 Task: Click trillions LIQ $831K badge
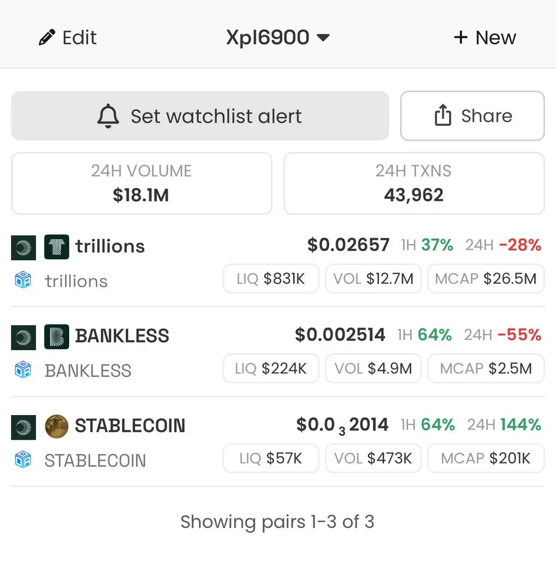pyautogui.click(x=271, y=279)
